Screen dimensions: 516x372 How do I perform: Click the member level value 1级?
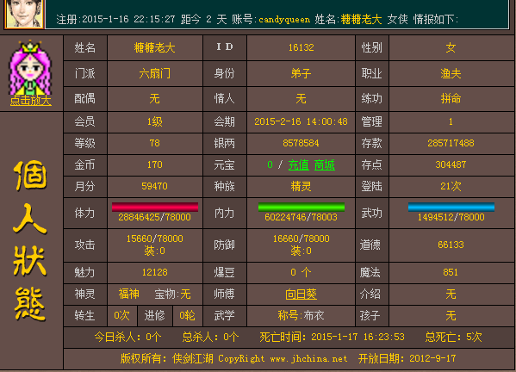tap(155, 121)
